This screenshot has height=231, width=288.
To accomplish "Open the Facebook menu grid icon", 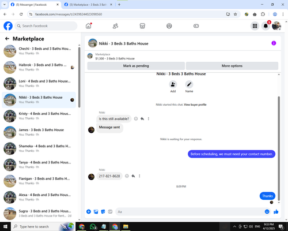I will pos(255,26).
